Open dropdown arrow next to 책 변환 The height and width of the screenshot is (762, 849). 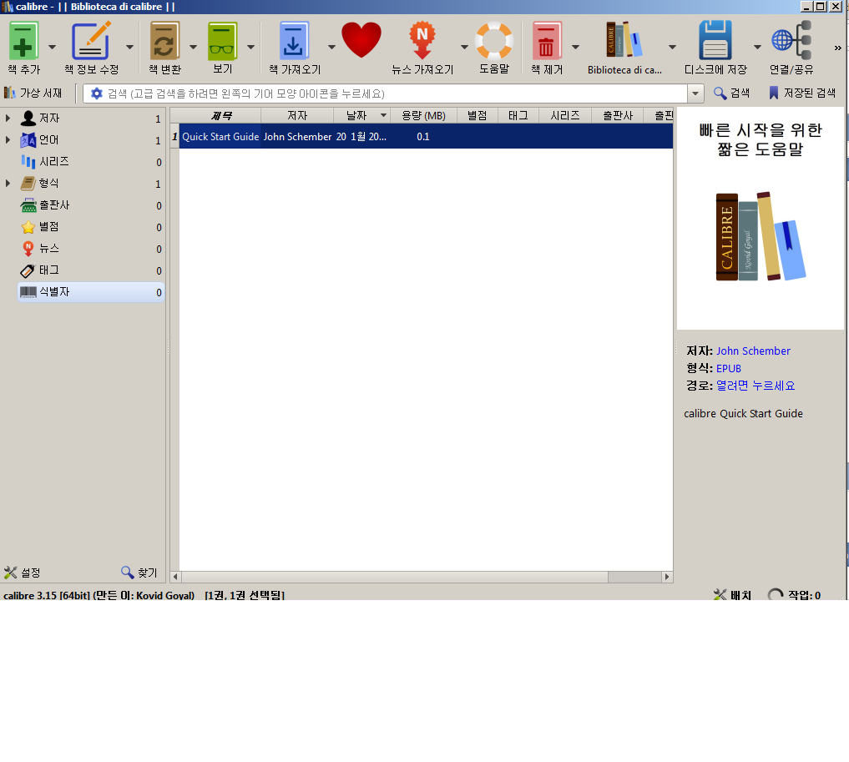pyautogui.click(x=194, y=47)
